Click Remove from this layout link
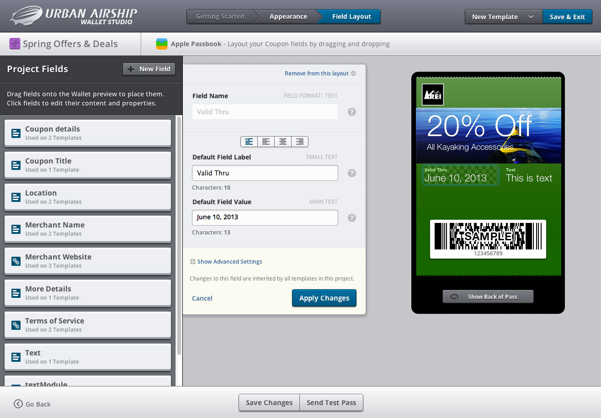This screenshot has height=418, width=601. [317, 74]
